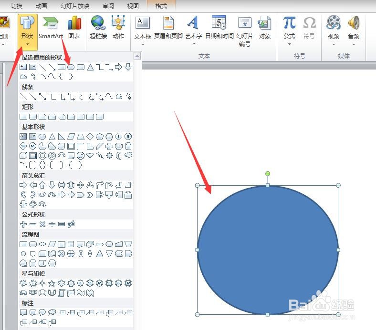Insert a 图表 chart

pos(74,28)
